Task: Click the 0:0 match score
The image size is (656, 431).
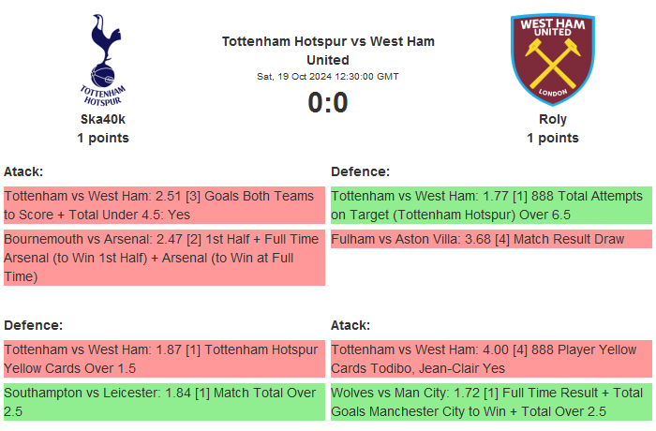Action: point(328,102)
